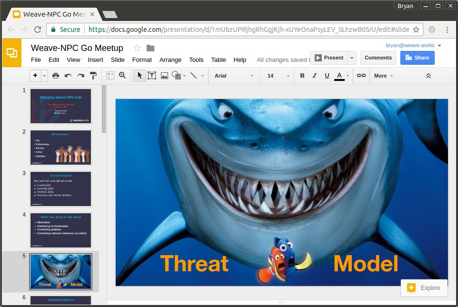
Task: Bookmark this page with the star icon
Action: click(x=416, y=30)
